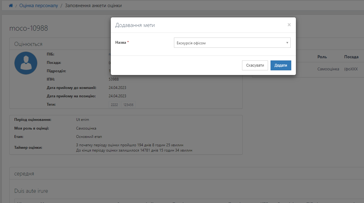
Task: Click the home icon in breadcrumb
Action: (11, 5)
